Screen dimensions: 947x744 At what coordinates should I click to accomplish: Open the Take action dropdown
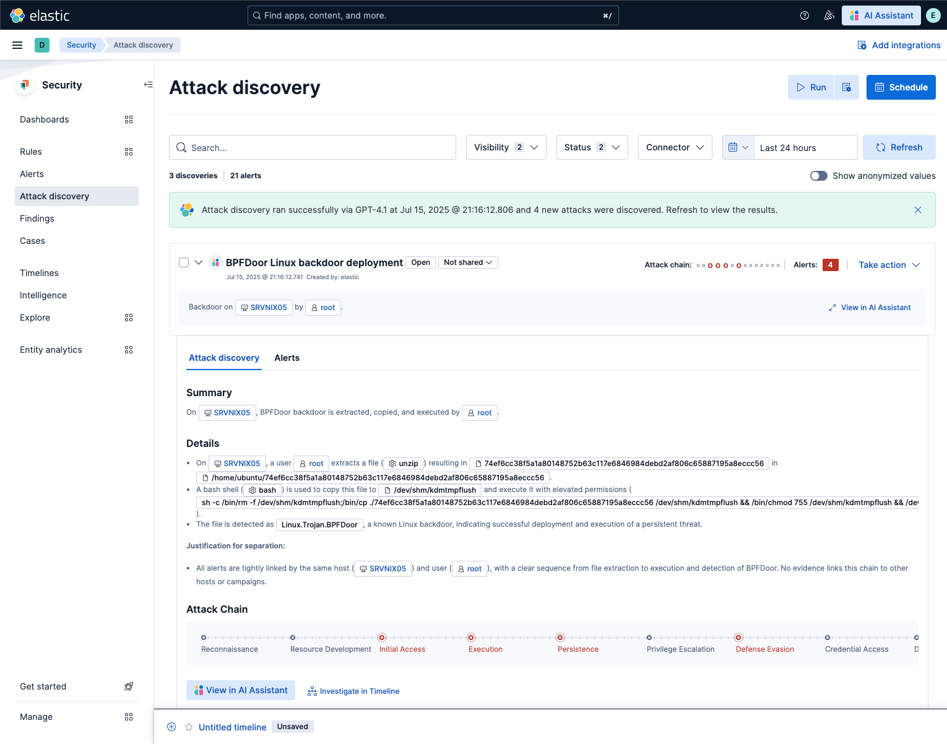click(889, 265)
